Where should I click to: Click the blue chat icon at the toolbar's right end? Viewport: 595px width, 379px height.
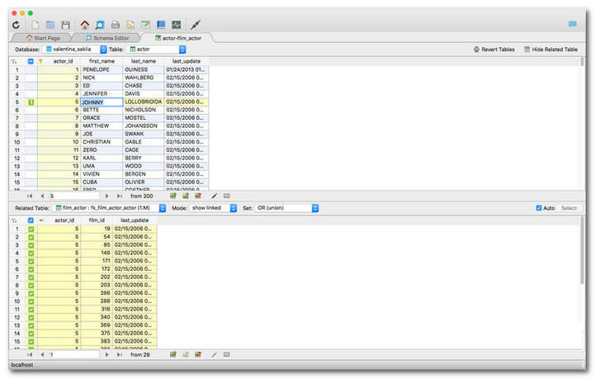(x=573, y=24)
